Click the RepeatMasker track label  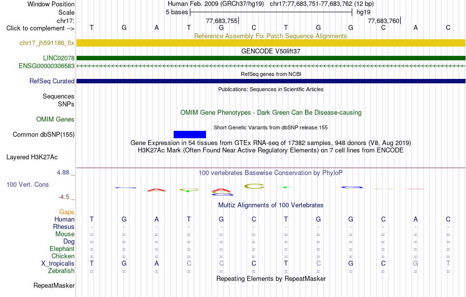tap(54, 285)
